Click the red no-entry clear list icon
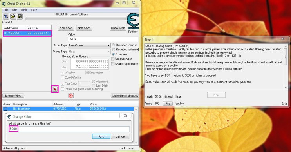Image resolution: width=291 pixels, height=152 pixels. (71, 95)
